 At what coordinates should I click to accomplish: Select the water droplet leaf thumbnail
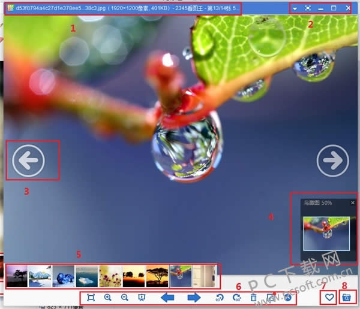pos(181,276)
